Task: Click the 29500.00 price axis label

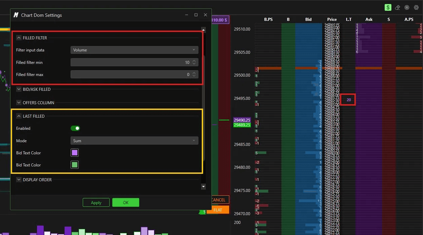Action: pyautogui.click(x=242, y=75)
